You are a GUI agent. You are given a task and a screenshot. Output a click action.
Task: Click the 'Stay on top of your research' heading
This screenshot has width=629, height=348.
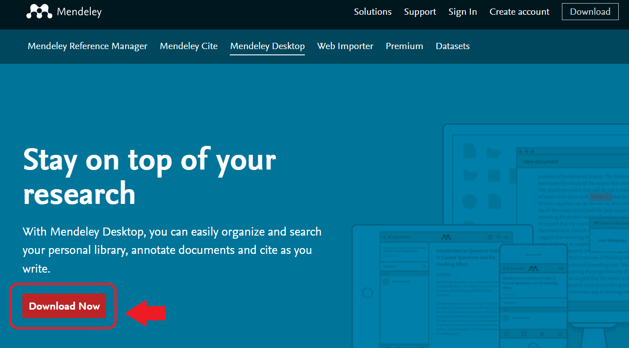pyautogui.click(x=149, y=177)
